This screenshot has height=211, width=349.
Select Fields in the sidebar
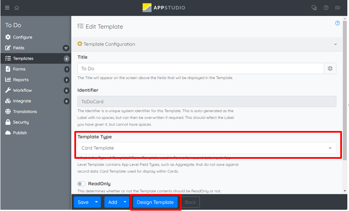19,48
